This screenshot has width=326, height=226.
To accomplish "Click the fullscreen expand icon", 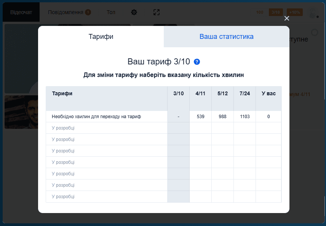I will [x=157, y=12].
